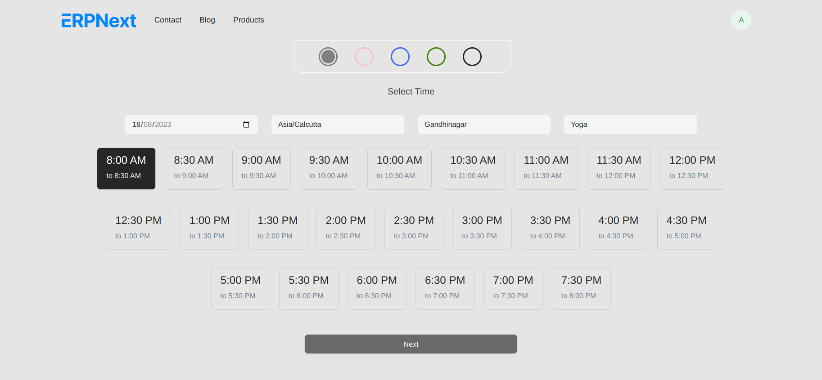The width and height of the screenshot is (822, 380).
Task: Click the Next button
Action: (411, 344)
